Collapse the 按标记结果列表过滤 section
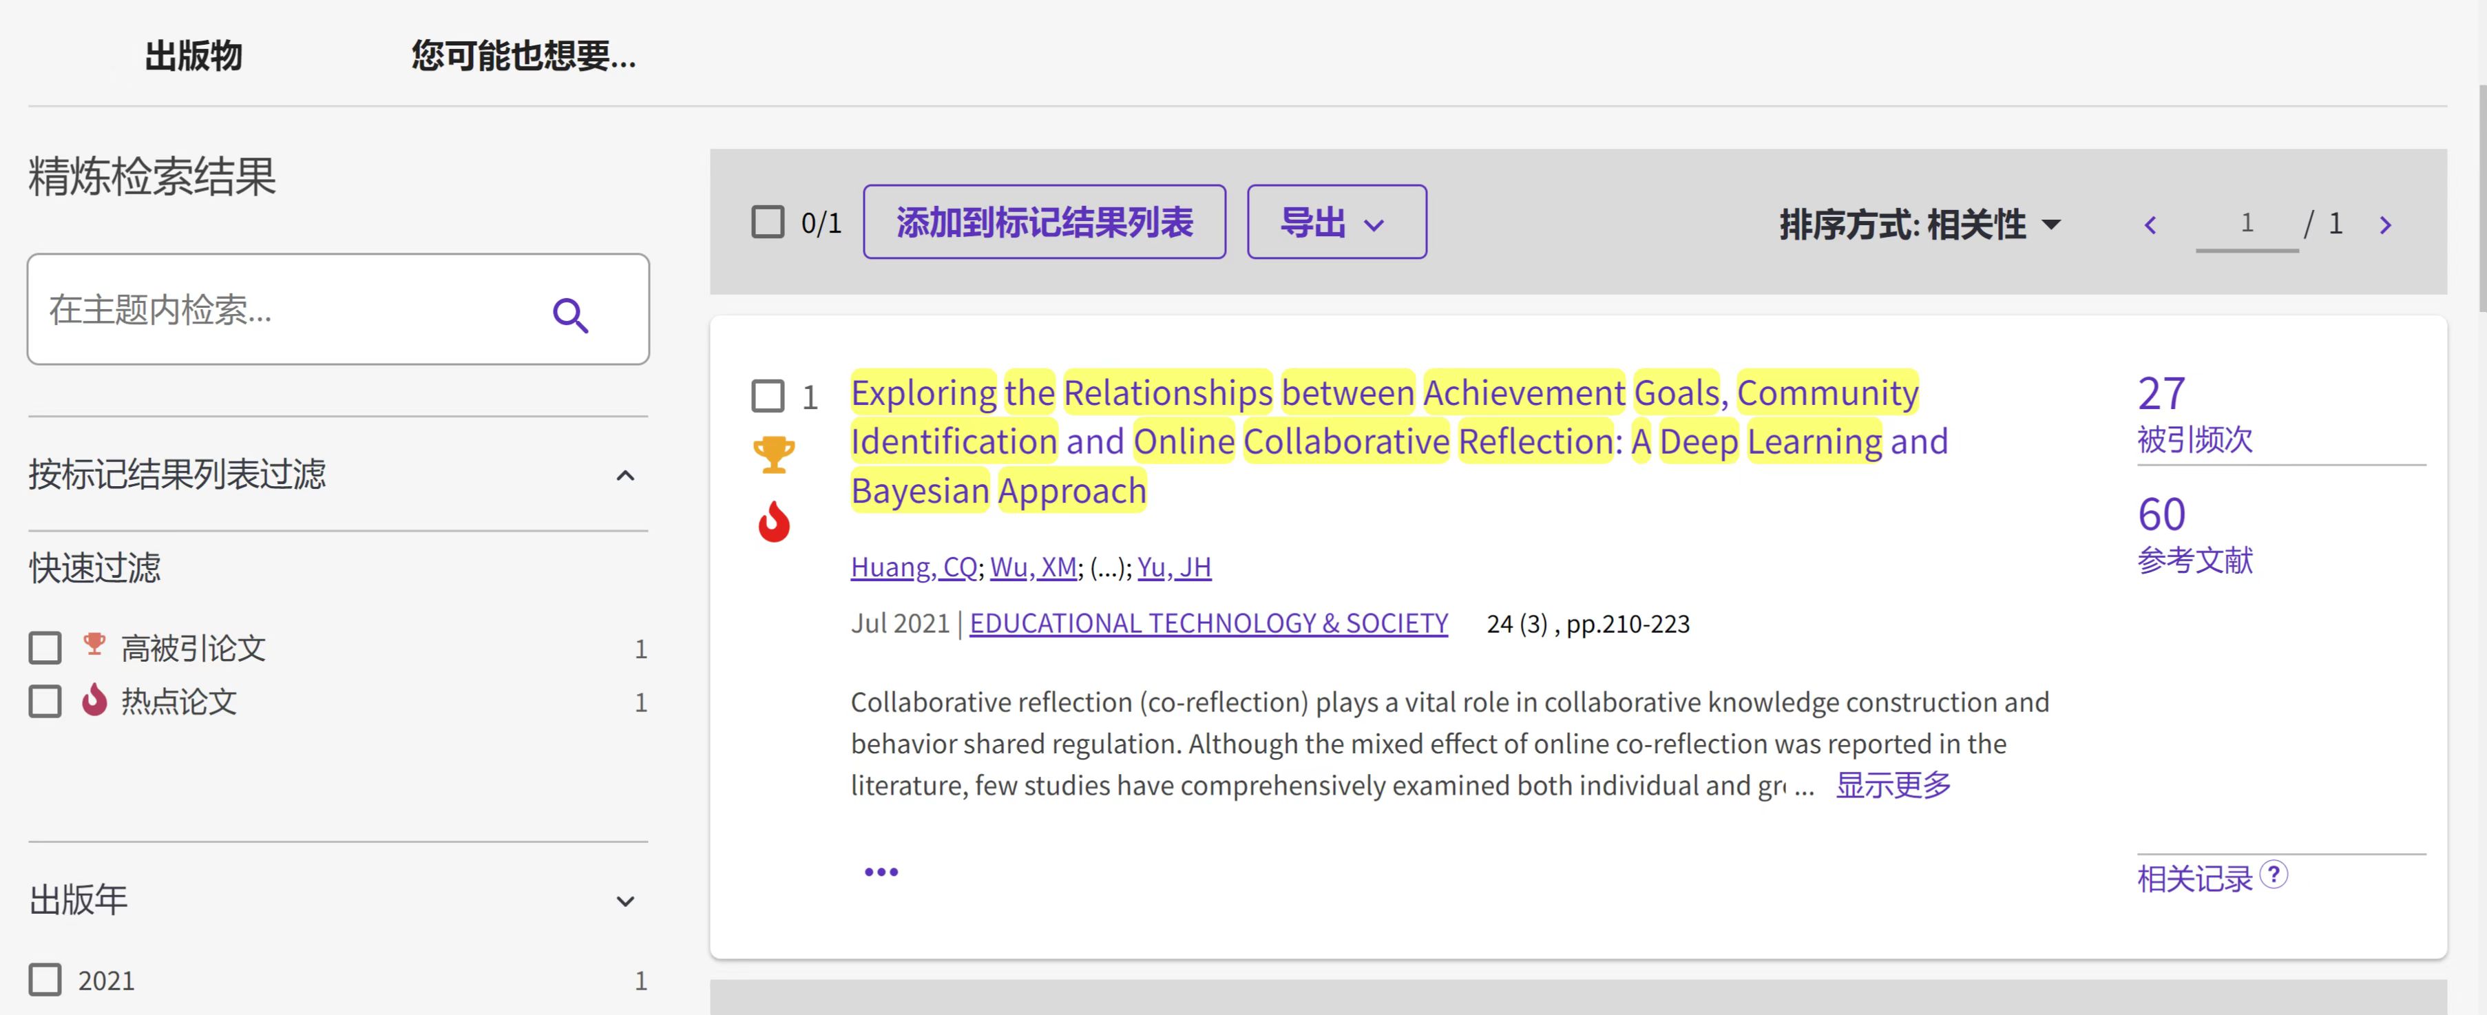This screenshot has height=1015, width=2487. [x=626, y=475]
